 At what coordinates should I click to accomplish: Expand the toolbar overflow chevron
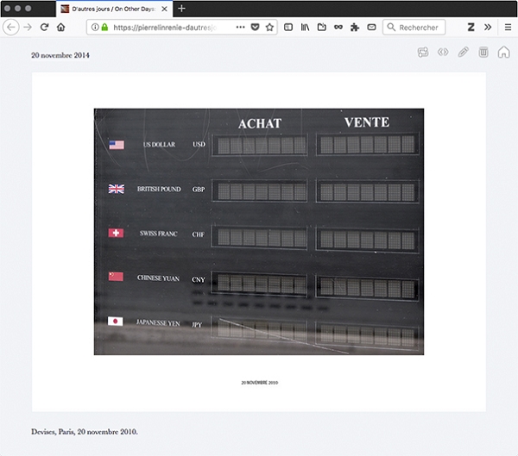[x=488, y=28]
